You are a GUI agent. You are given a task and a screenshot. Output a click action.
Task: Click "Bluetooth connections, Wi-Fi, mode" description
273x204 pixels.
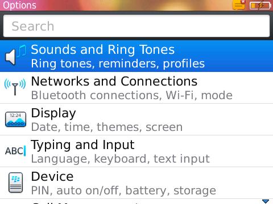pyautogui.click(x=132, y=95)
